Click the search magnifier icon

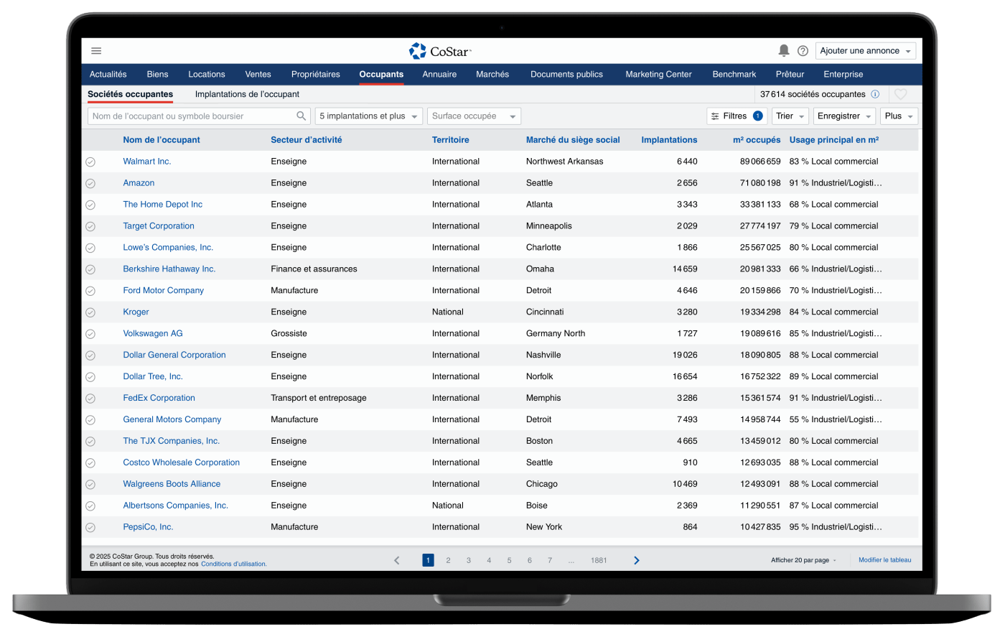pos(301,116)
